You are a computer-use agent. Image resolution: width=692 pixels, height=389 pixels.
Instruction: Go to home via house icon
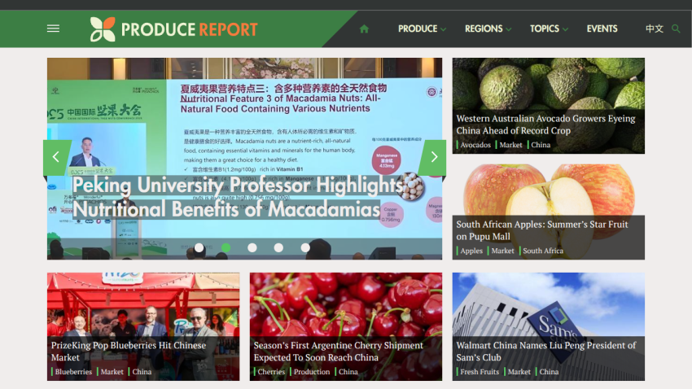pyautogui.click(x=364, y=29)
